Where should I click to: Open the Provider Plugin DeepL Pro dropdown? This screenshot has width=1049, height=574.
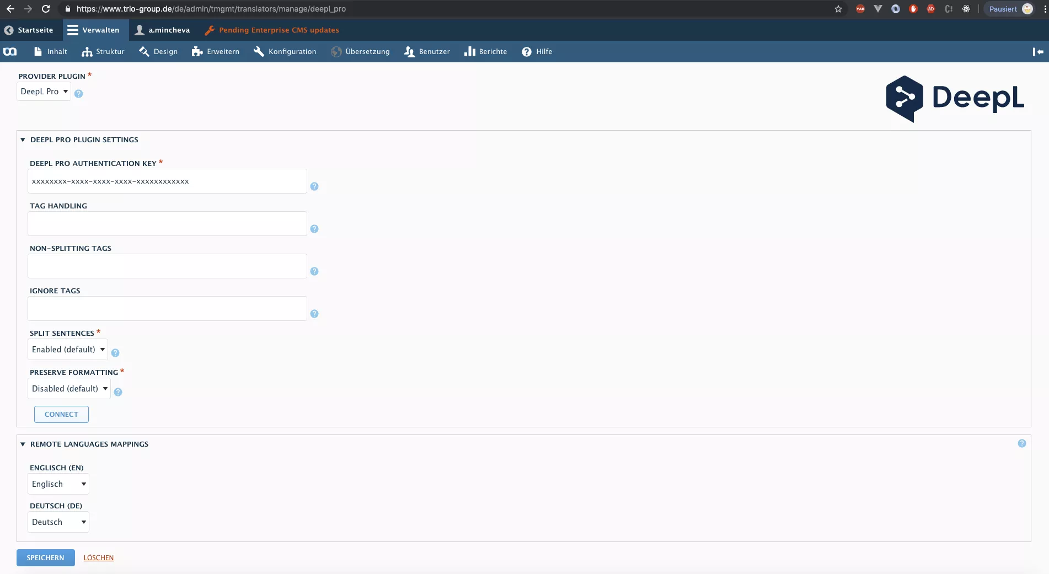pos(44,92)
